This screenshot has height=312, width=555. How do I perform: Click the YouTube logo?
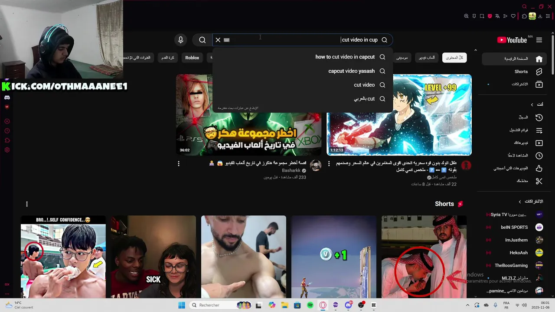tap(512, 40)
